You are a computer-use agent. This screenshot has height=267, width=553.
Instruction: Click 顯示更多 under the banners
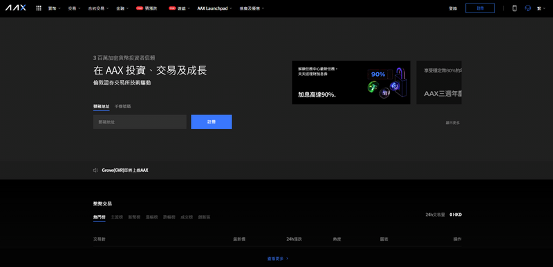coord(453,123)
